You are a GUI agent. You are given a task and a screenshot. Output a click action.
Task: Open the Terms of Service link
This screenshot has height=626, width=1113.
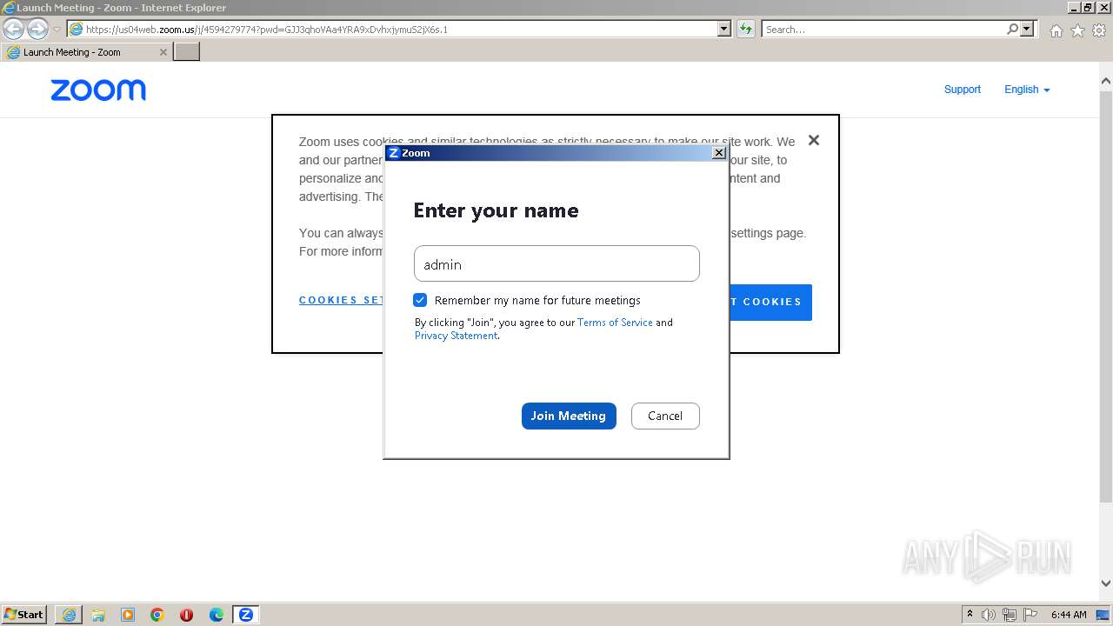click(x=615, y=323)
